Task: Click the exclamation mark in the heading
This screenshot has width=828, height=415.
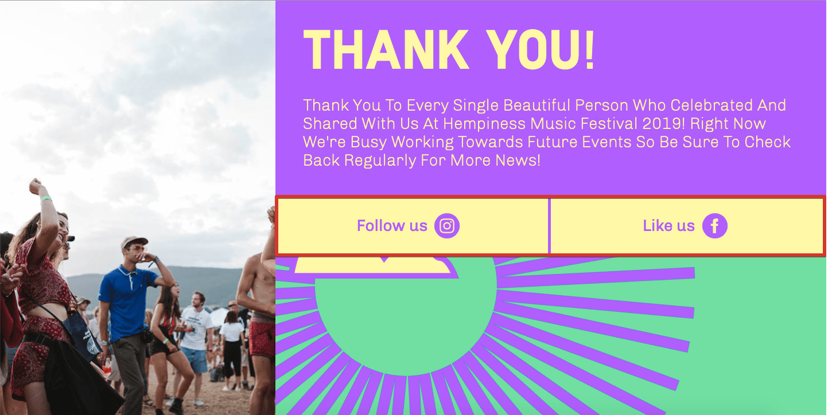Action: (x=589, y=50)
